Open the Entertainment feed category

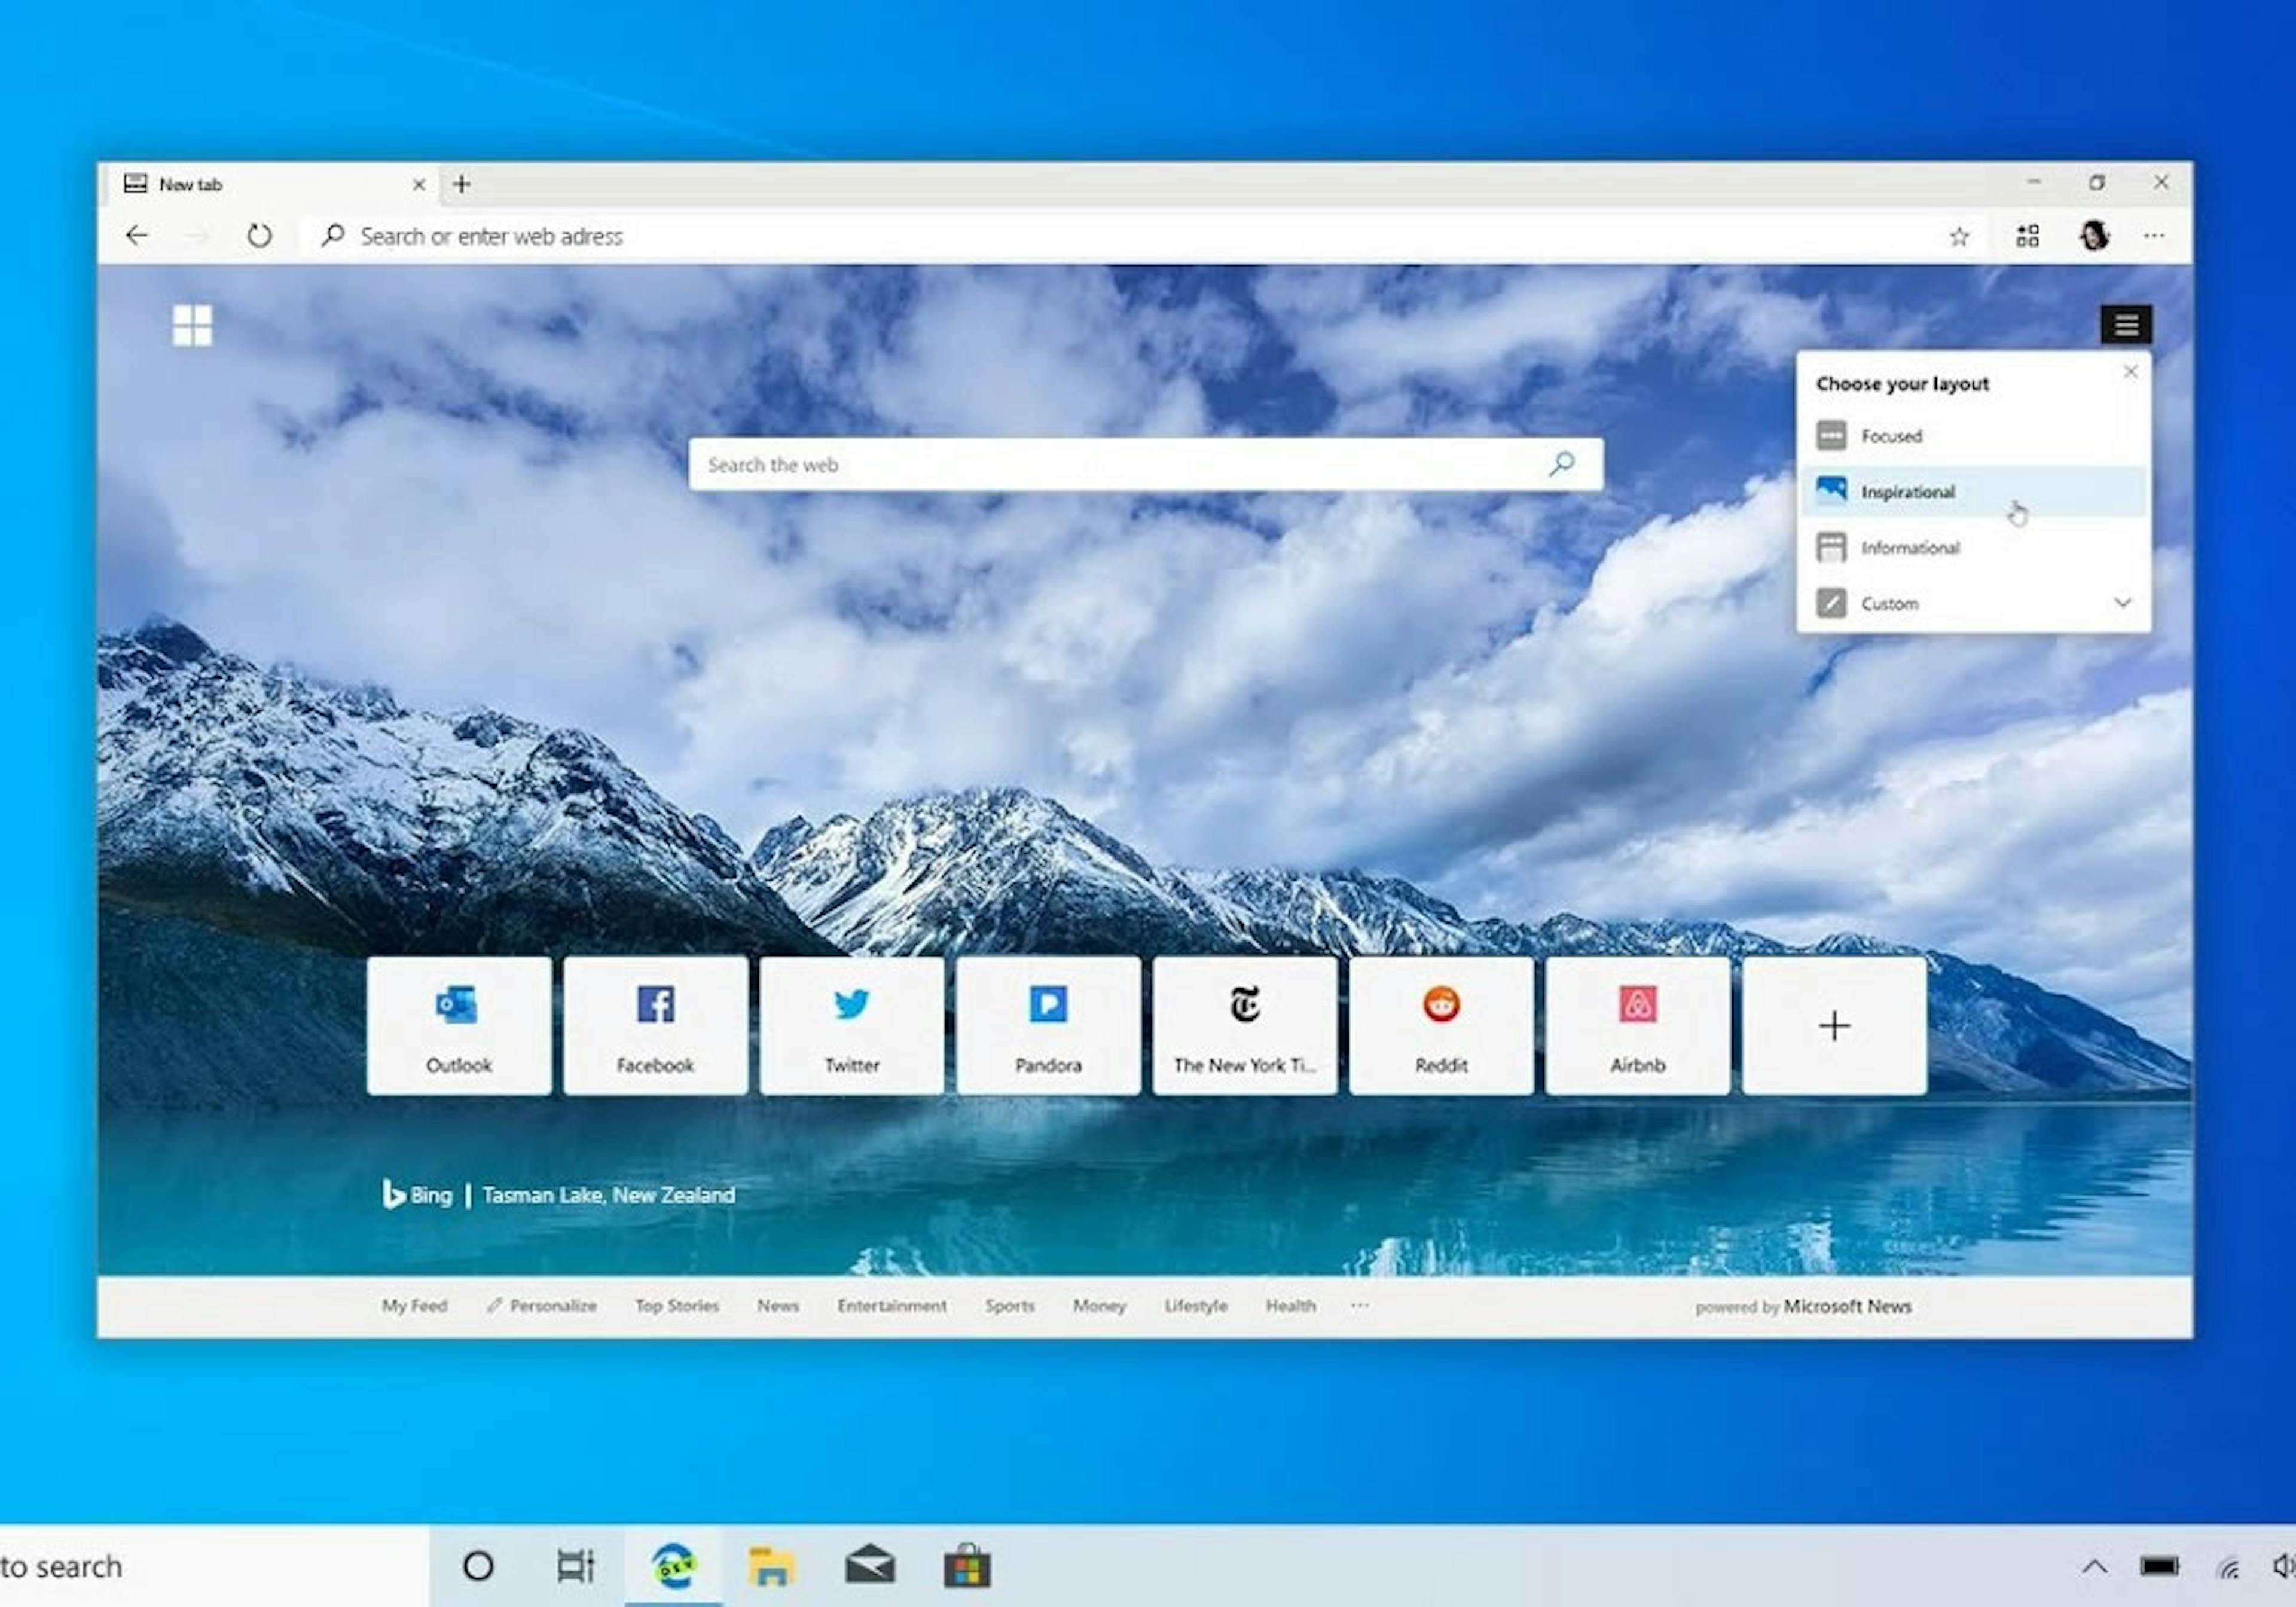point(891,1306)
